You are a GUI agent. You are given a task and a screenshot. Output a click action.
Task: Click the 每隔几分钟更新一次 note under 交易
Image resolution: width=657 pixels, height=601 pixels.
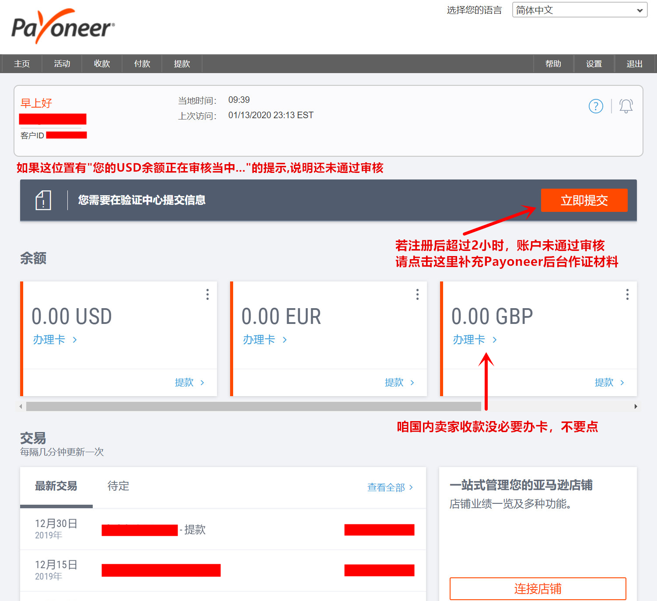tap(62, 452)
